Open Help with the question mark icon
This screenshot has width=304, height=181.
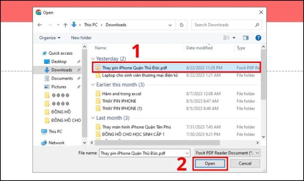pyautogui.click(x=258, y=38)
